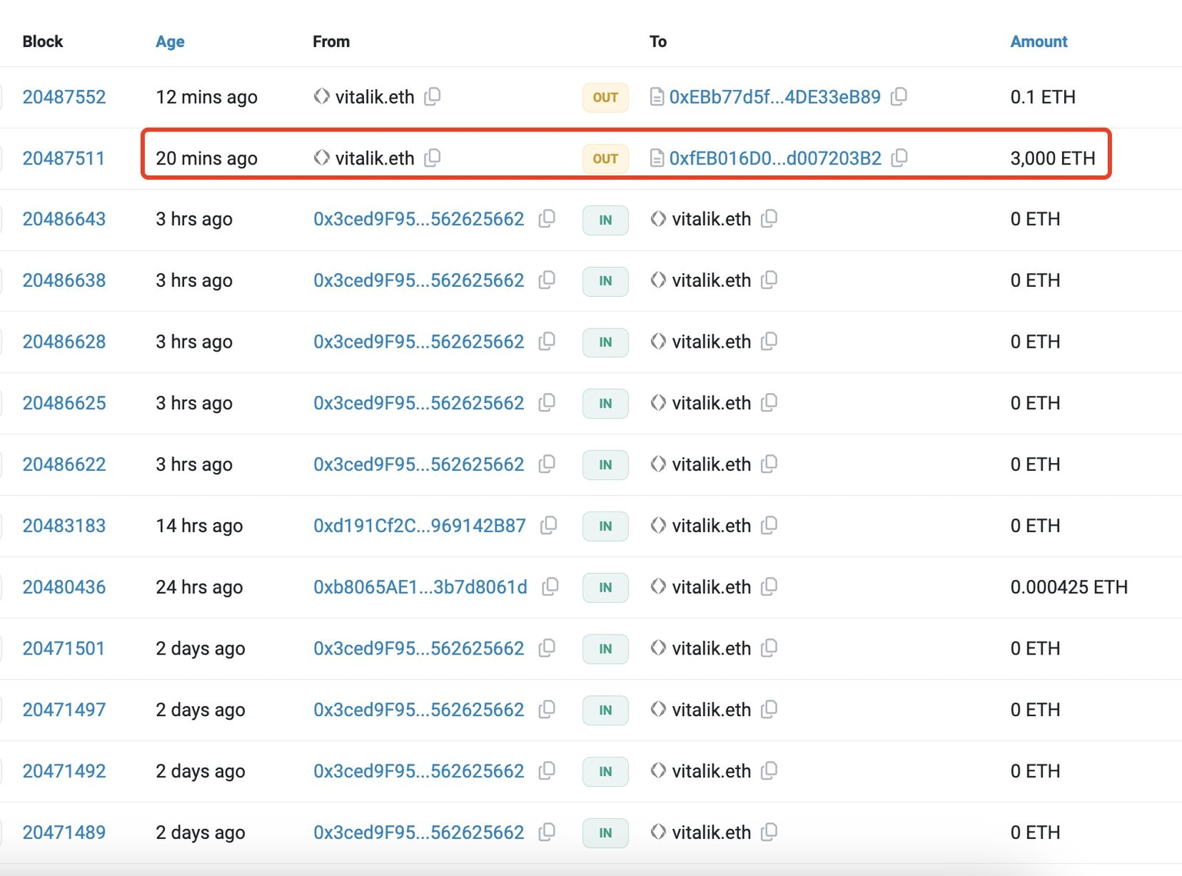Click OUT badge on 3,000 ETH transaction
The height and width of the screenshot is (876, 1182).
click(605, 158)
